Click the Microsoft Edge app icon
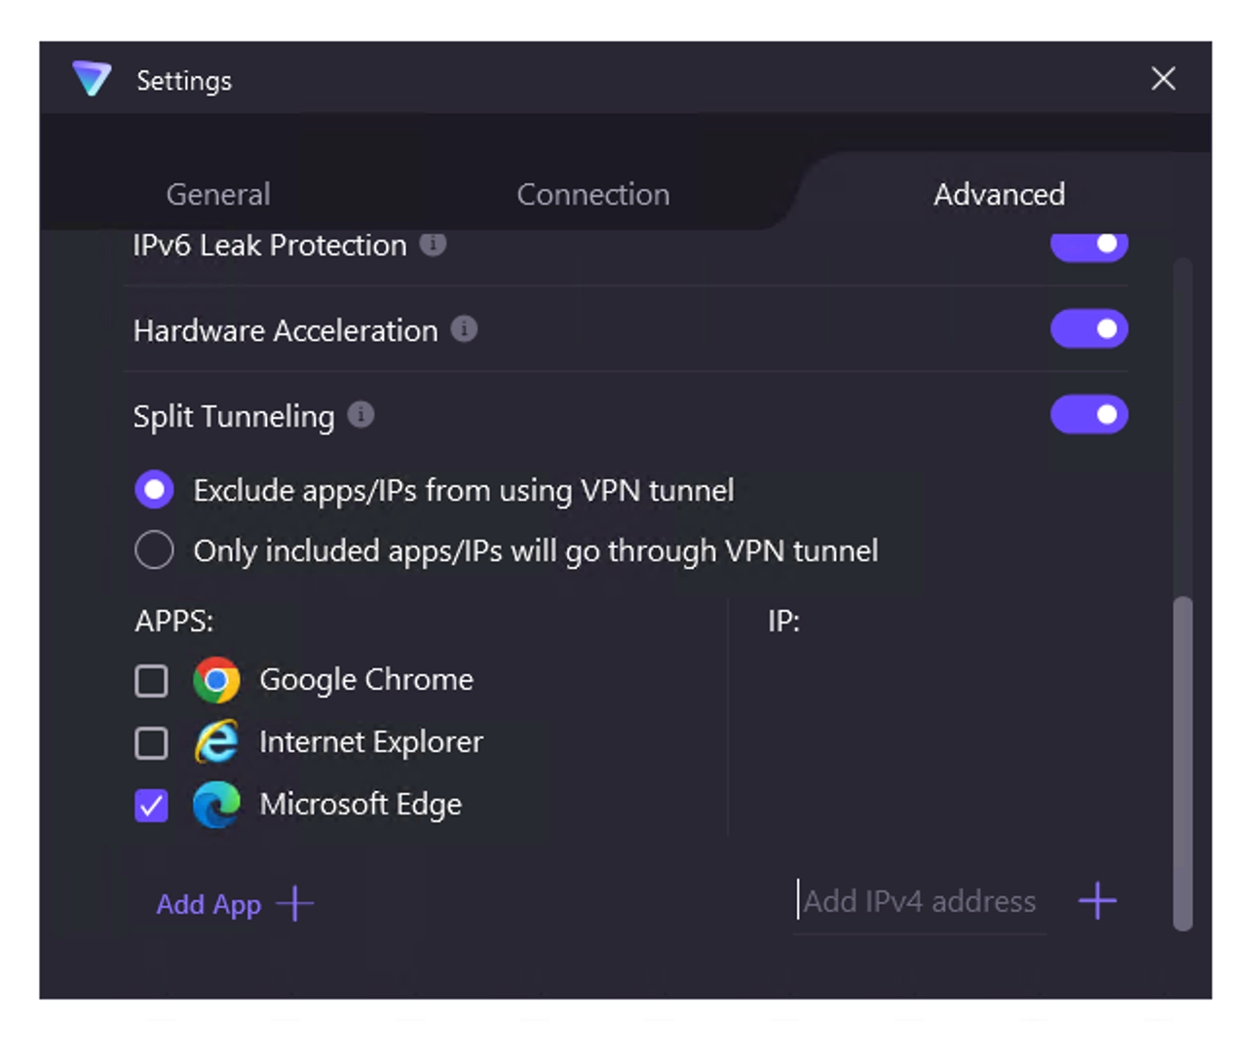The height and width of the screenshot is (1058, 1257). (x=216, y=805)
